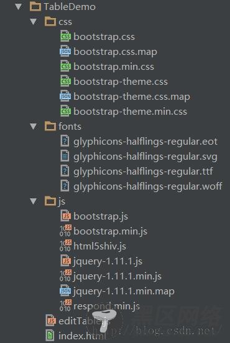Viewport: 230px width, 343px height.
Task: Collapse the TableDemo root folder arrow
Action: 19,7
